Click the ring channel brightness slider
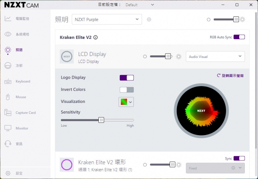The height and width of the screenshot is (179, 258). pyautogui.click(x=163, y=165)
